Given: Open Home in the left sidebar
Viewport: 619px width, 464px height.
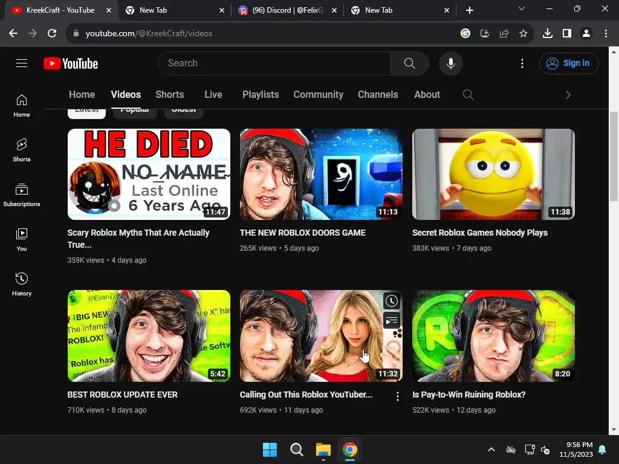Looking at the screenshot, I should [22, 106].
